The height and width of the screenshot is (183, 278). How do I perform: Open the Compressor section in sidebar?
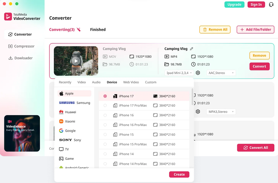click(x=21, y=46)
